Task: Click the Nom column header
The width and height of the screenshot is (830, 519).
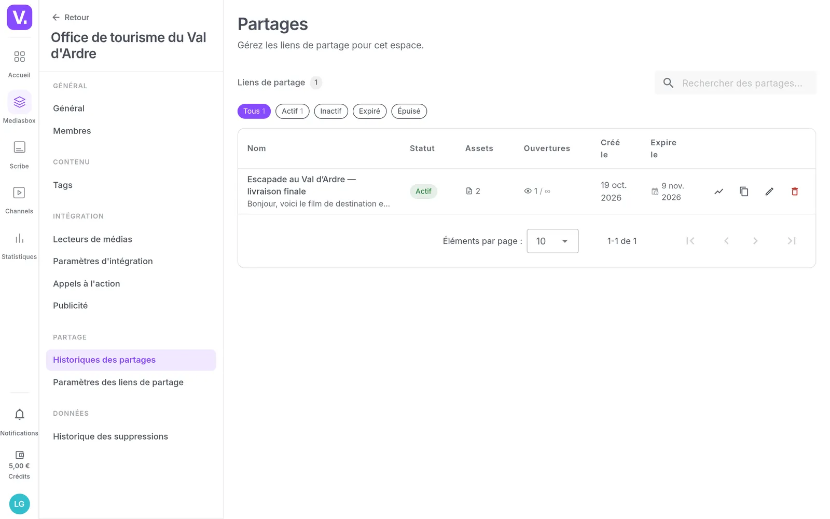Action: [256, 148]
